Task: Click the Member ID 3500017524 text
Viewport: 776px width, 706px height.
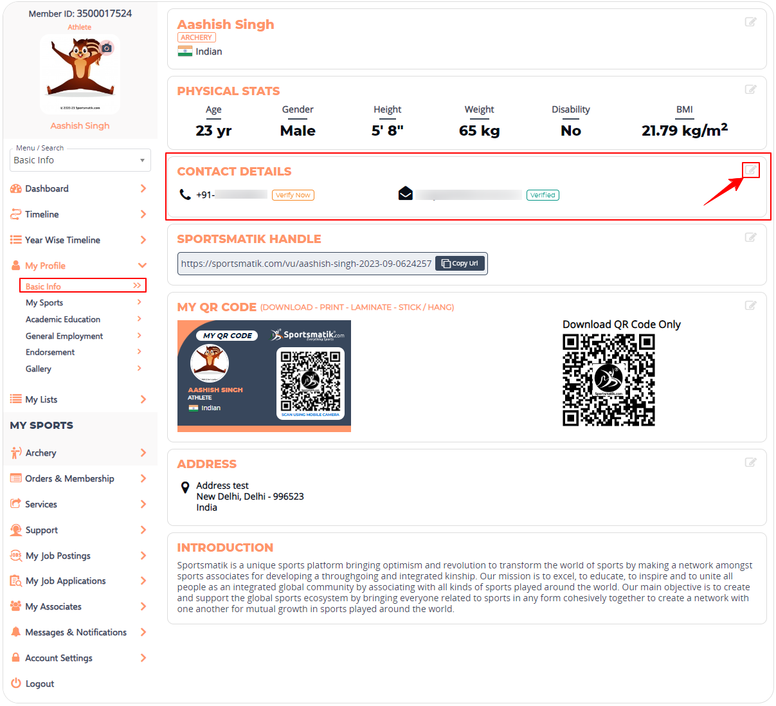Action: (80, 14)
